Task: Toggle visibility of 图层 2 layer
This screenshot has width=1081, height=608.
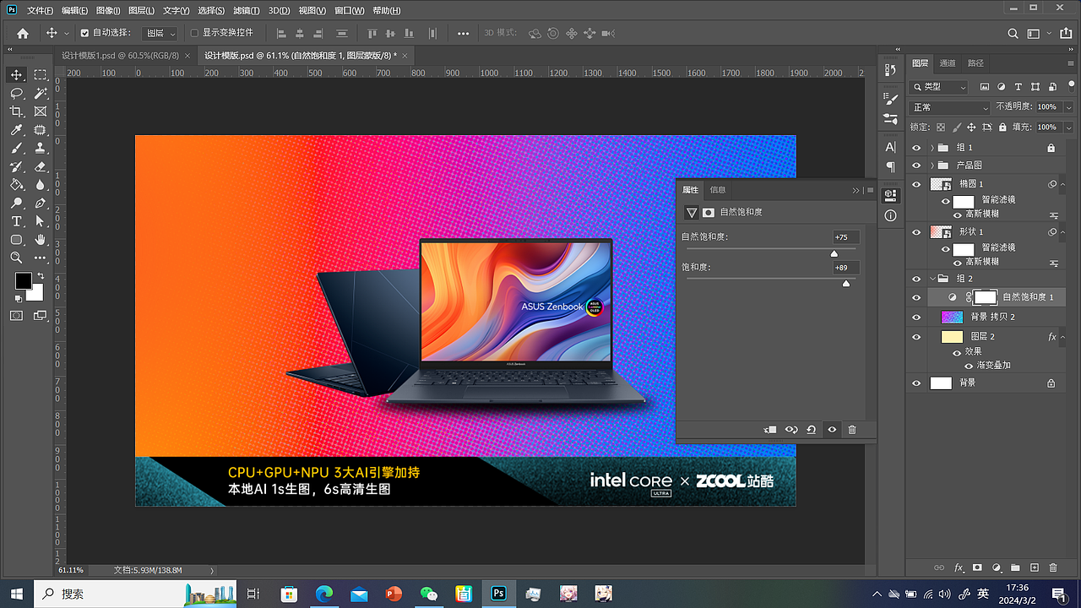Action: (917, 337)
